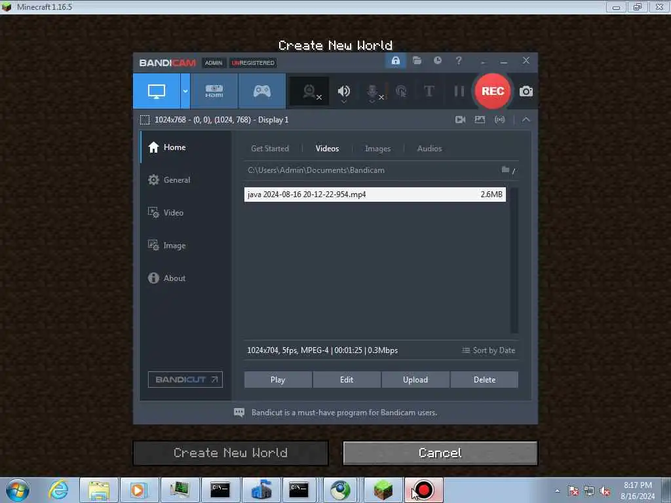Open screen recording mode dropdown arrow
671x503 pixels.
185,91
